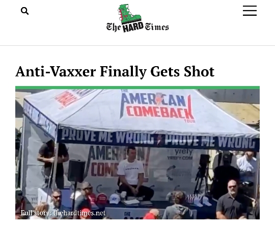Open the search magnifying glass icon
275x226 pixels.
pyautogui.click(x=25, y=11)
